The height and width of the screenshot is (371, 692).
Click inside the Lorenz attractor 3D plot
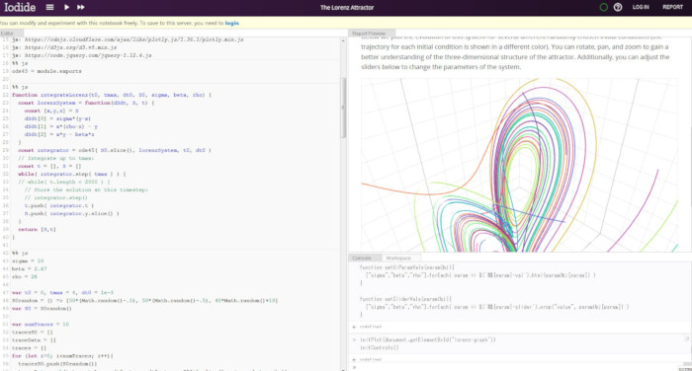tap(519, 165)
